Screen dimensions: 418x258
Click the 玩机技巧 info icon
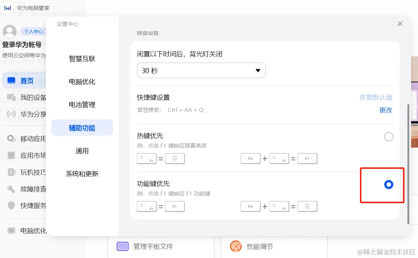(x=11, y=172)
